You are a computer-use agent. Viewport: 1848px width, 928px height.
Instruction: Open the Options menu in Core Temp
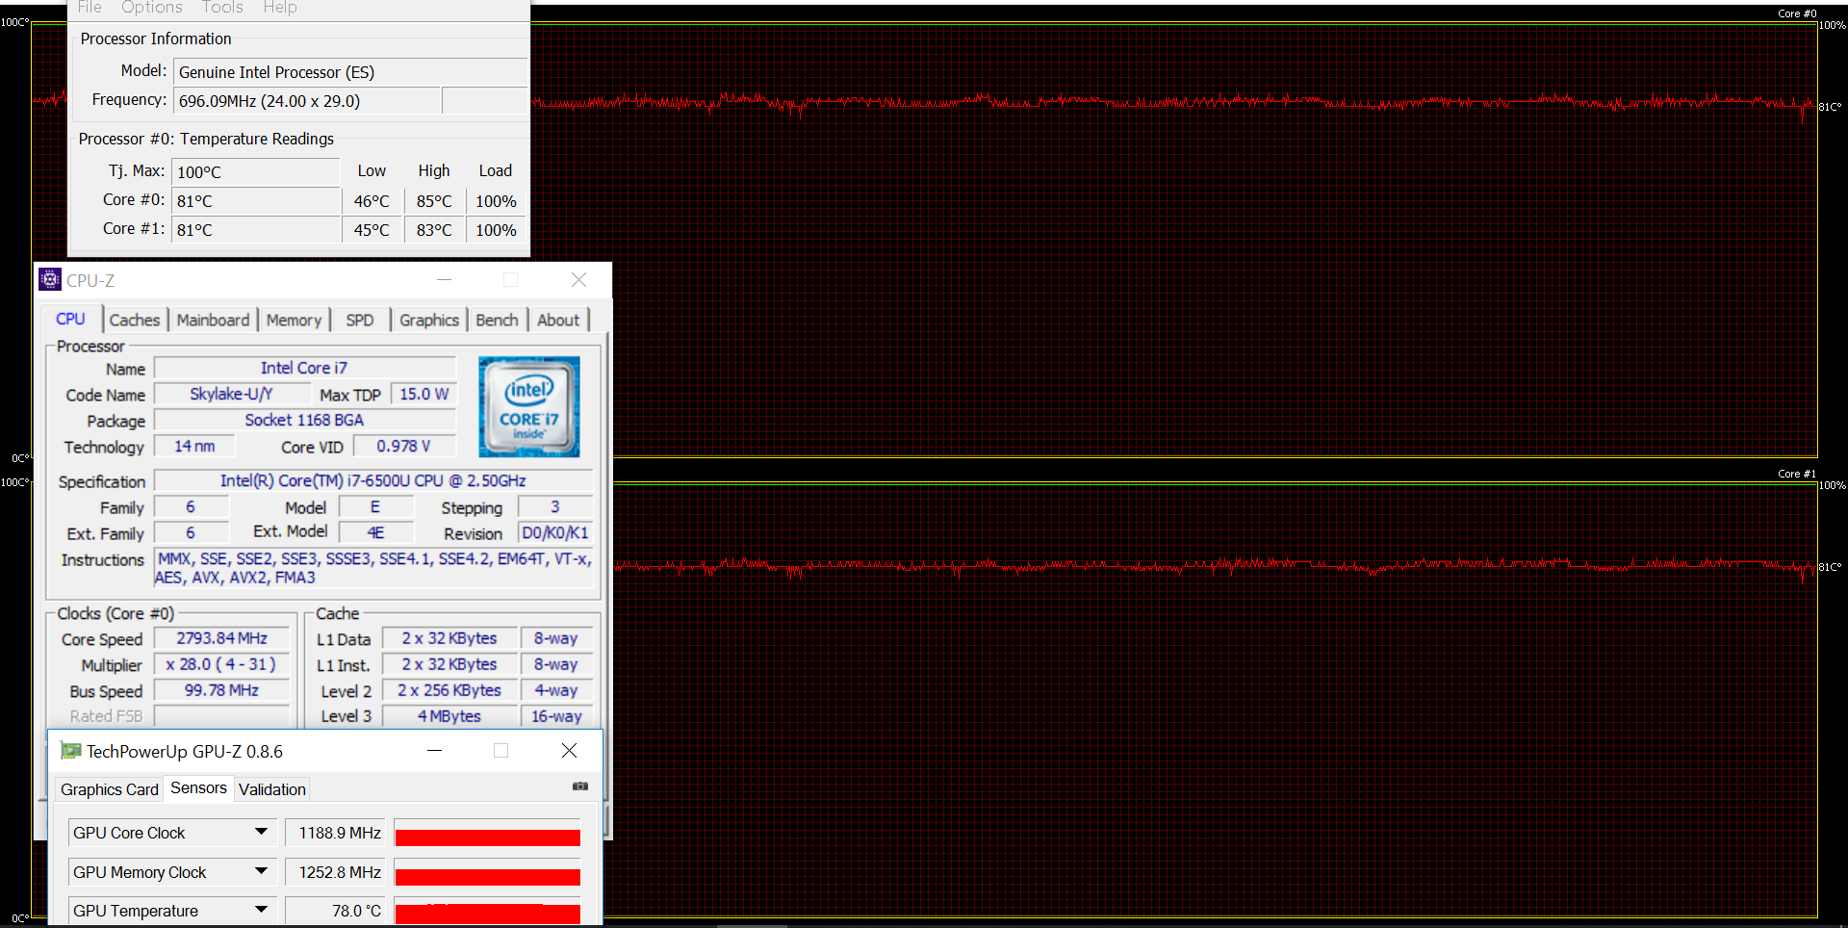point(151,8)
